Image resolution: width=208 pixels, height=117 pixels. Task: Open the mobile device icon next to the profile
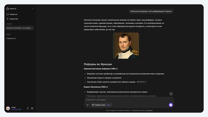click(x=28, y=108)
